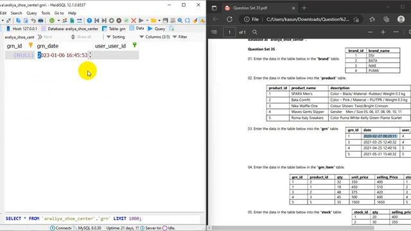Click the green Refresh icon

click(x=52, y=21)
